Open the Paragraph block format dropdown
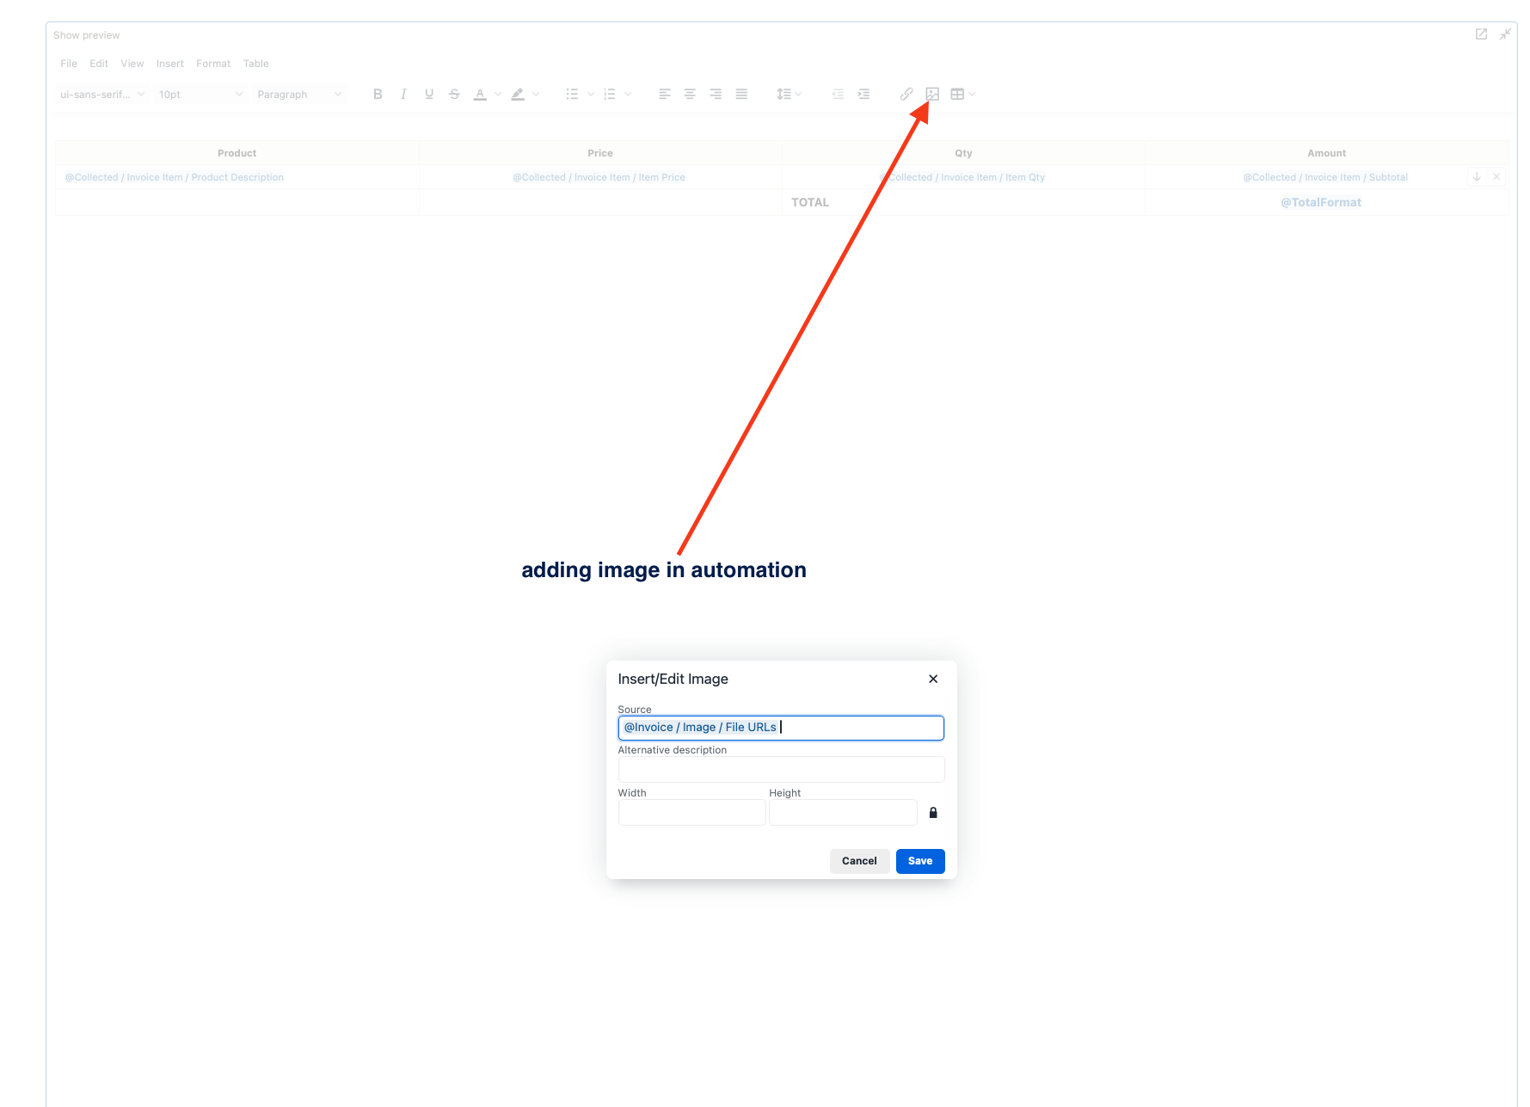 [x=299, y=95]
